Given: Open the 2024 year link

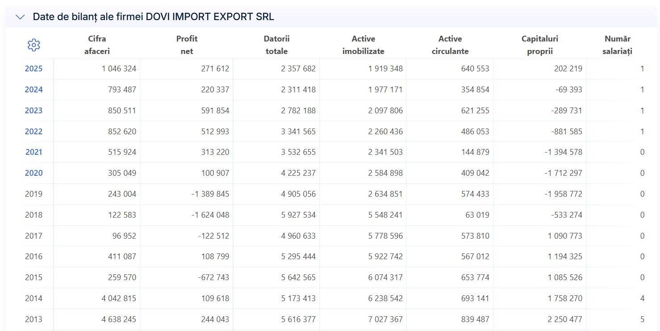Looking at the screenshot, I should click(x=33, y=90).
